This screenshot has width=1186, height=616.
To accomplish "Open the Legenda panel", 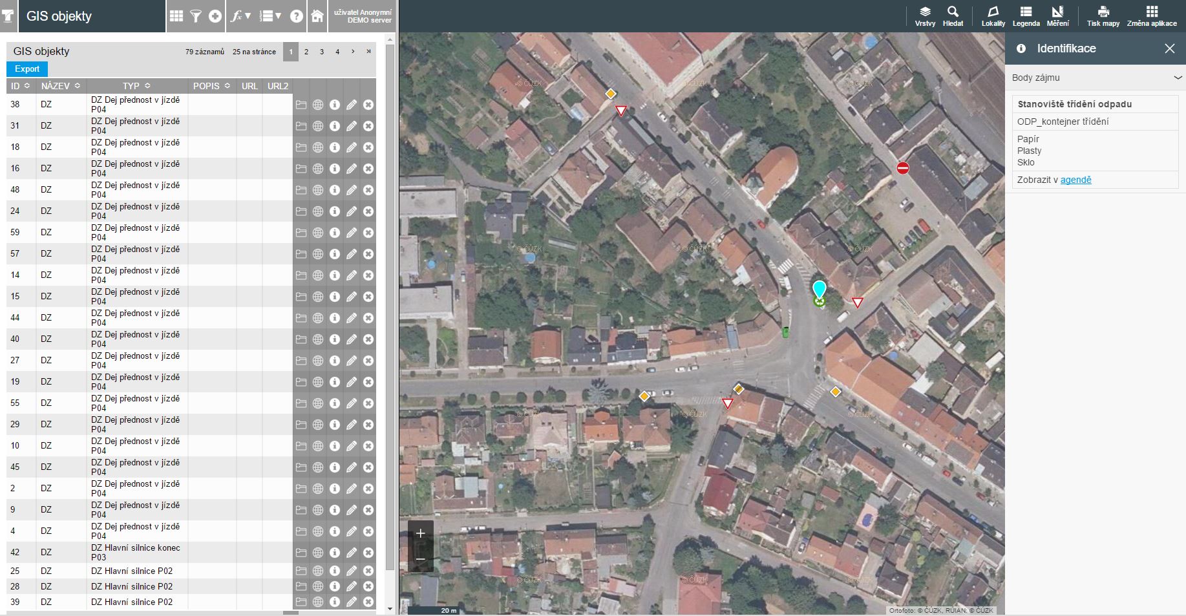I will point(1026,16).
